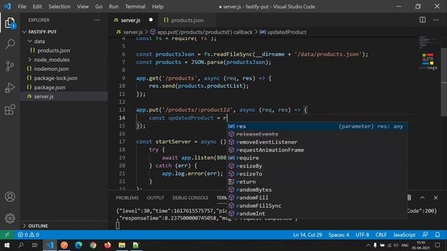This screenshot has width=447, height=251.
Task: Click the Windows Start button
Action: click(x=7, y=245)
